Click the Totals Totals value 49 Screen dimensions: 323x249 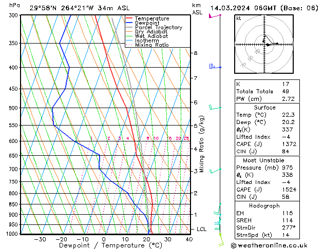click(286, 91)
